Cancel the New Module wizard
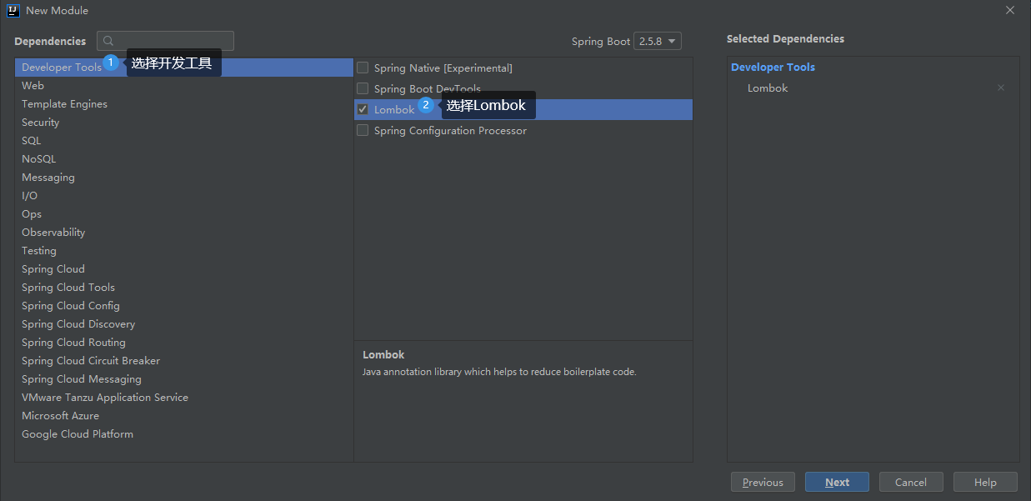 [911, 482]
